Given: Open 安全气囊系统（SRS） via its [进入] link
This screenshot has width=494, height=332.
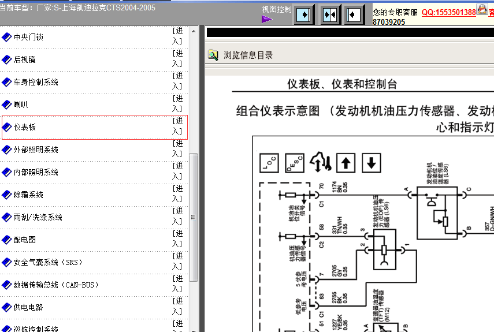Looking at the screenshot, I should pyautogui.click(x=177, y=261).
